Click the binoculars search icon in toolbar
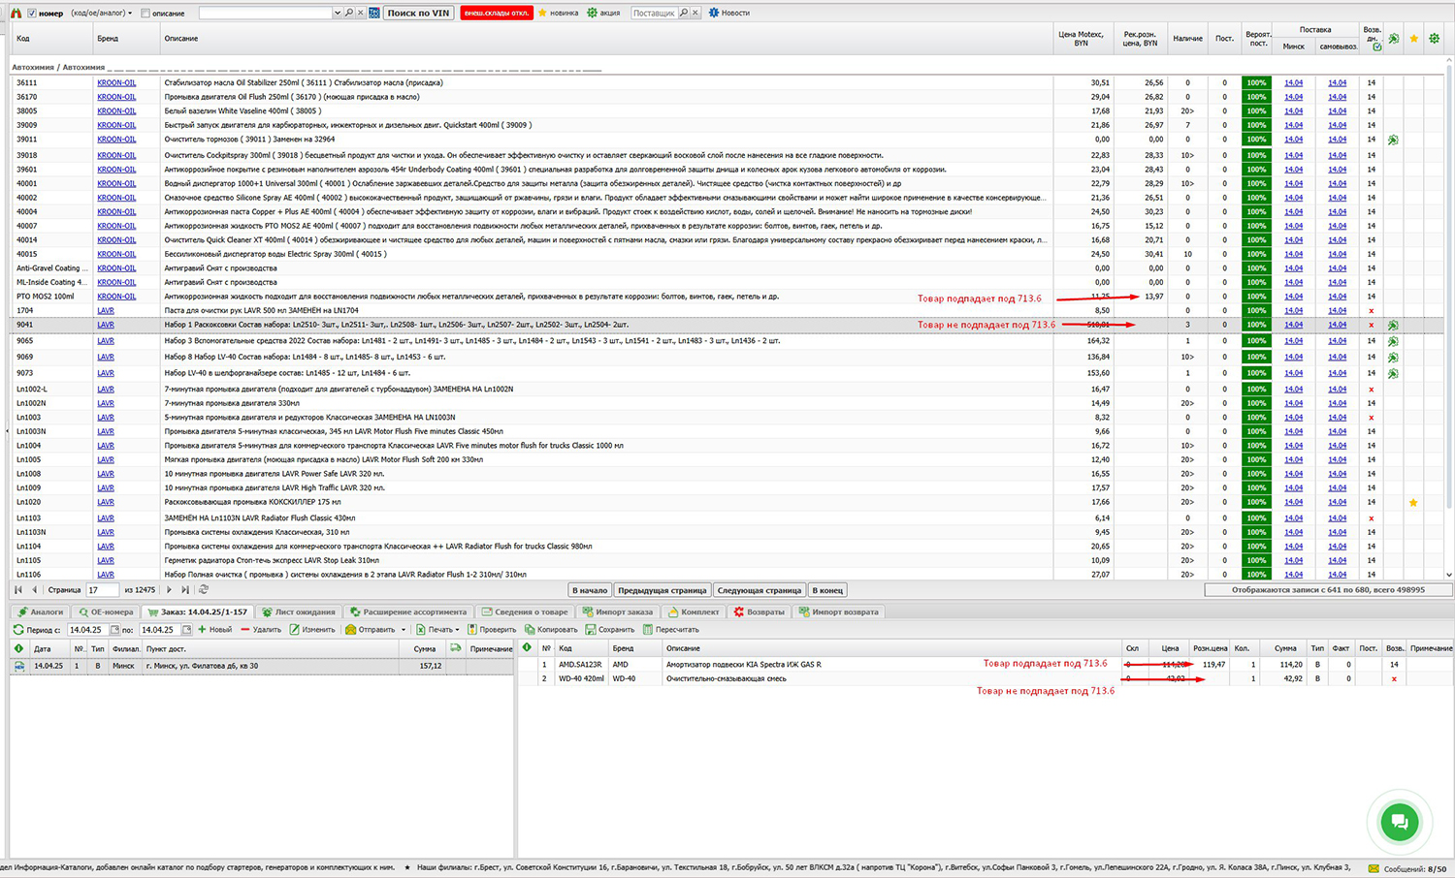Image resolution: width=1455 pixels, height=878 pixels. pos(16,13)
